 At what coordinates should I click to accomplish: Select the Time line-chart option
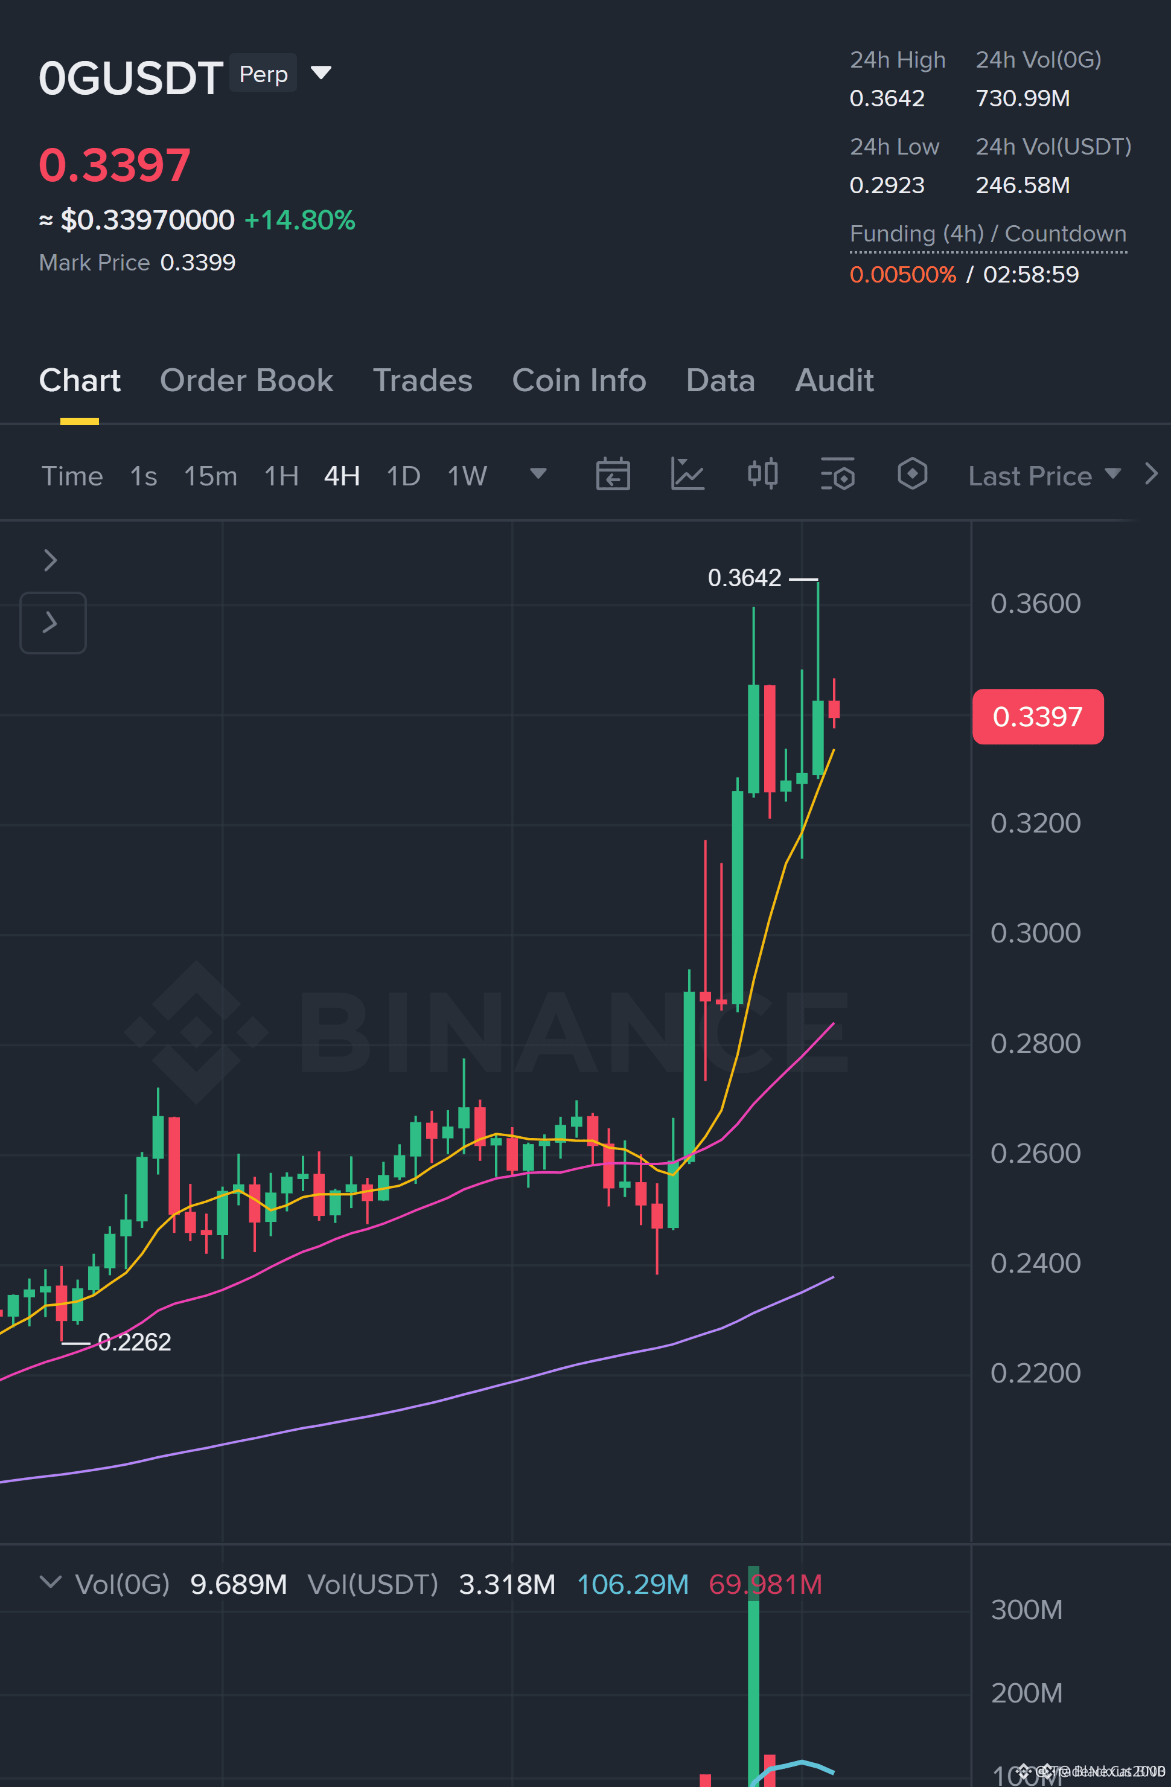(x=72, y=476)
